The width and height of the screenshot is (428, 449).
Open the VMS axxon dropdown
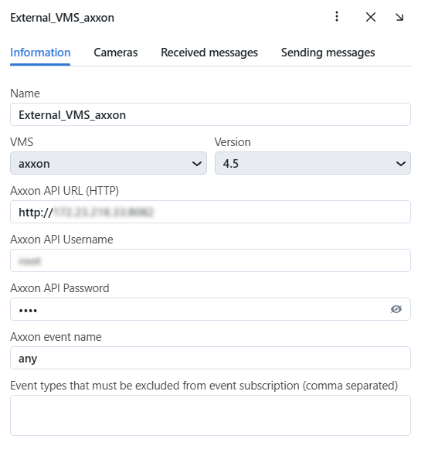click(108, 163)
